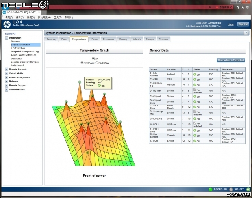Open the Firmware tab
The height and width of the screenshot is (198, 252).
coord(163,39)
